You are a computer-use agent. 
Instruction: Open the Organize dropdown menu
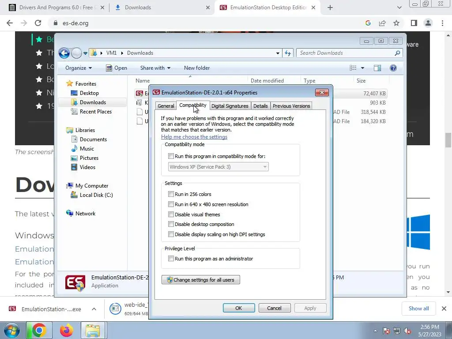tap(79, 68)
